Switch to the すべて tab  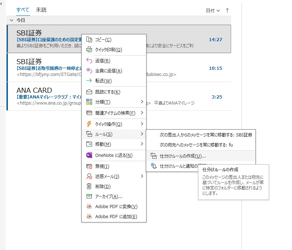pos(23,10)
